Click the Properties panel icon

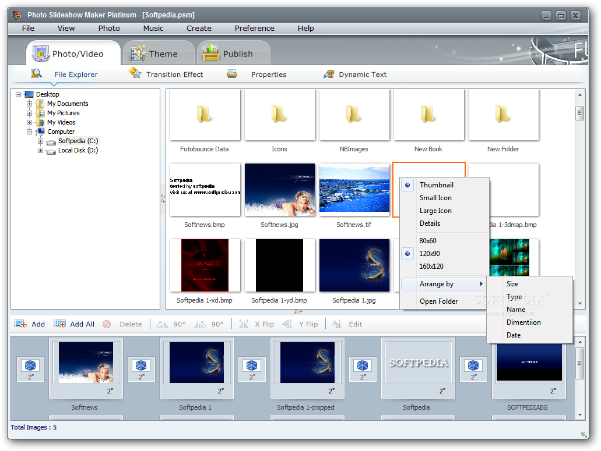232,73
